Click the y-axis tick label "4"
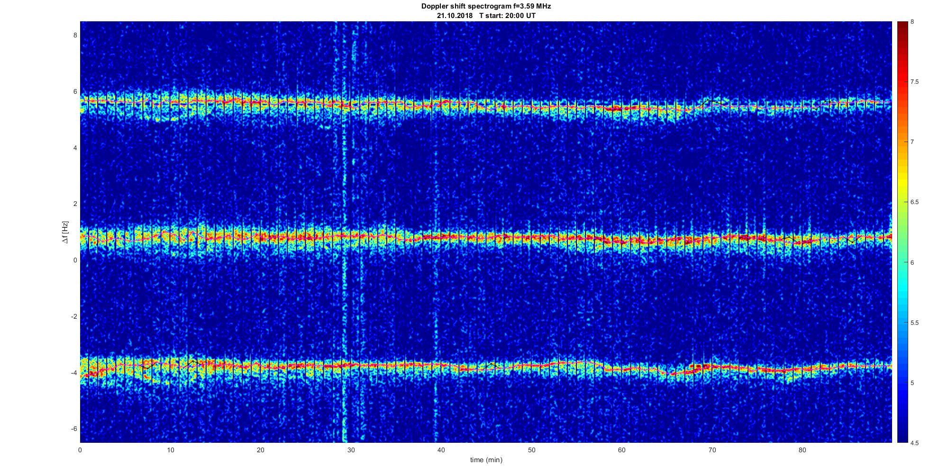 click(x=74, y=148)
